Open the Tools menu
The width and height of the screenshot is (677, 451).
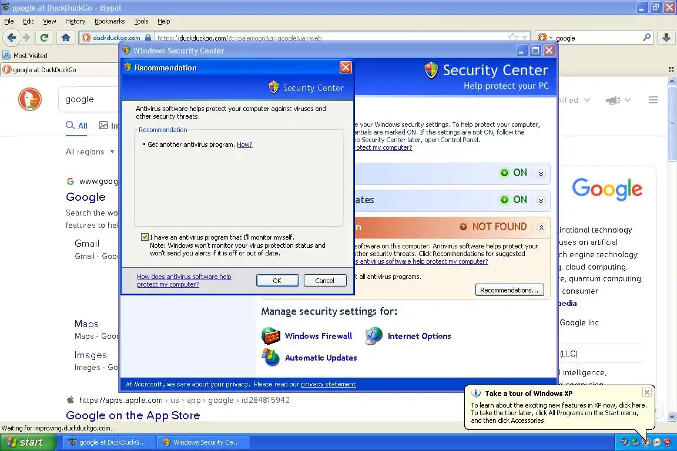[141, 21]
